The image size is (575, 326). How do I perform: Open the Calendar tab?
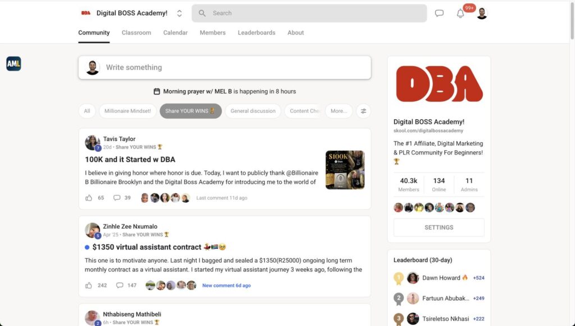[175, 32]
